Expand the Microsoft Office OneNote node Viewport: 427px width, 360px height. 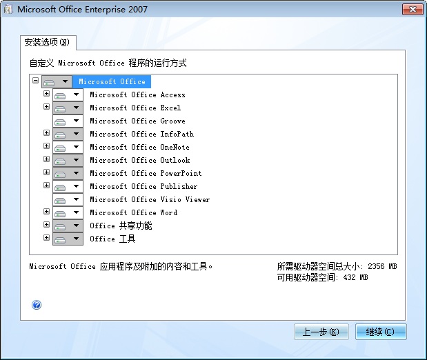pyautogui.click(x=47, y=146)
